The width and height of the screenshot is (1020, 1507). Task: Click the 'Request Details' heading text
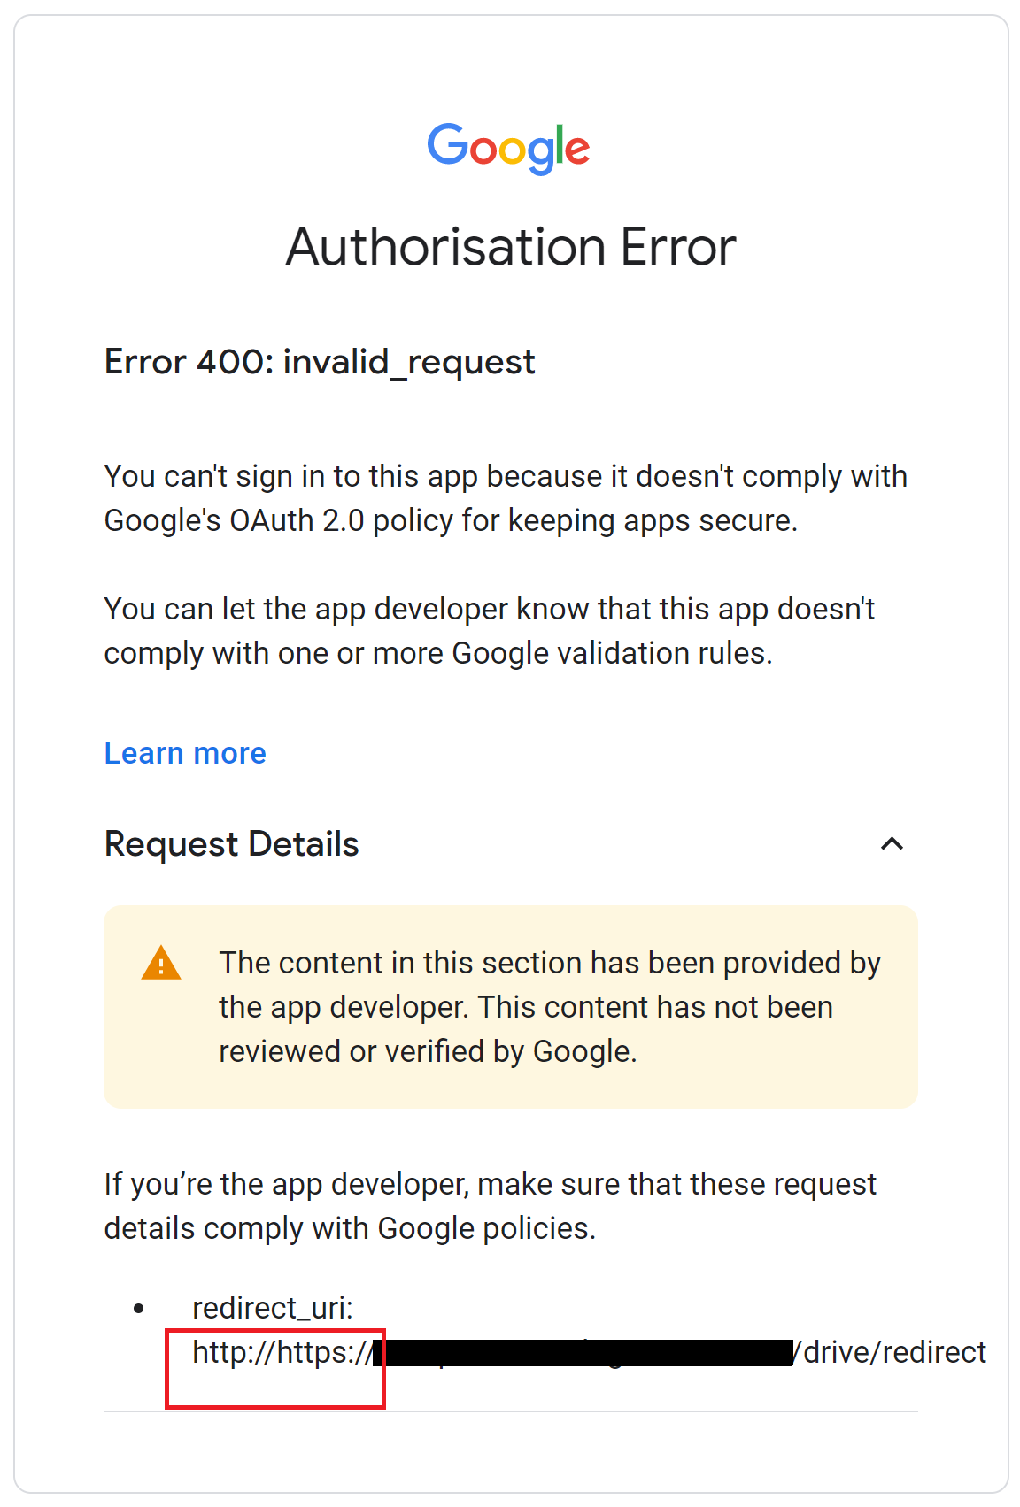pyautogui.click(x=232, y=844)
